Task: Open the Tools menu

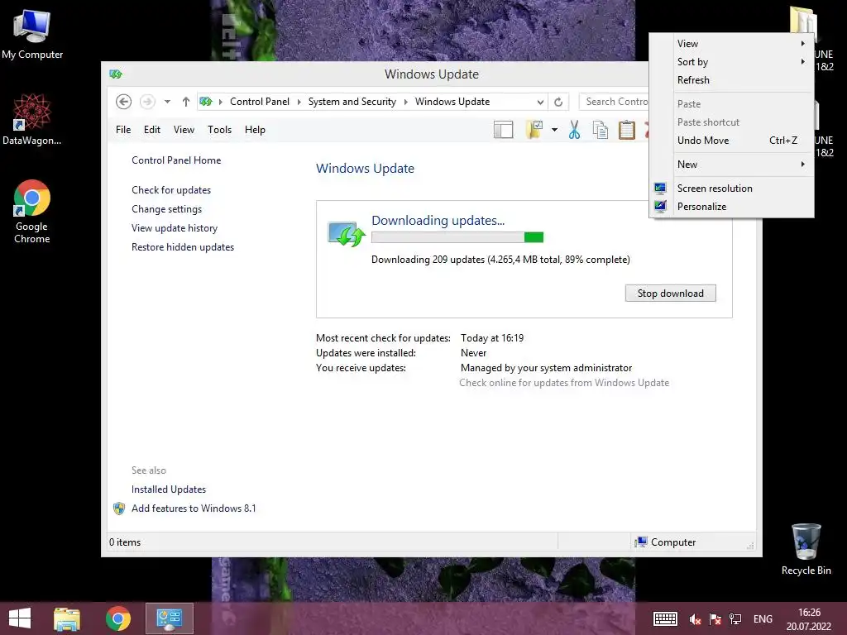Action: tap(219, 130)
